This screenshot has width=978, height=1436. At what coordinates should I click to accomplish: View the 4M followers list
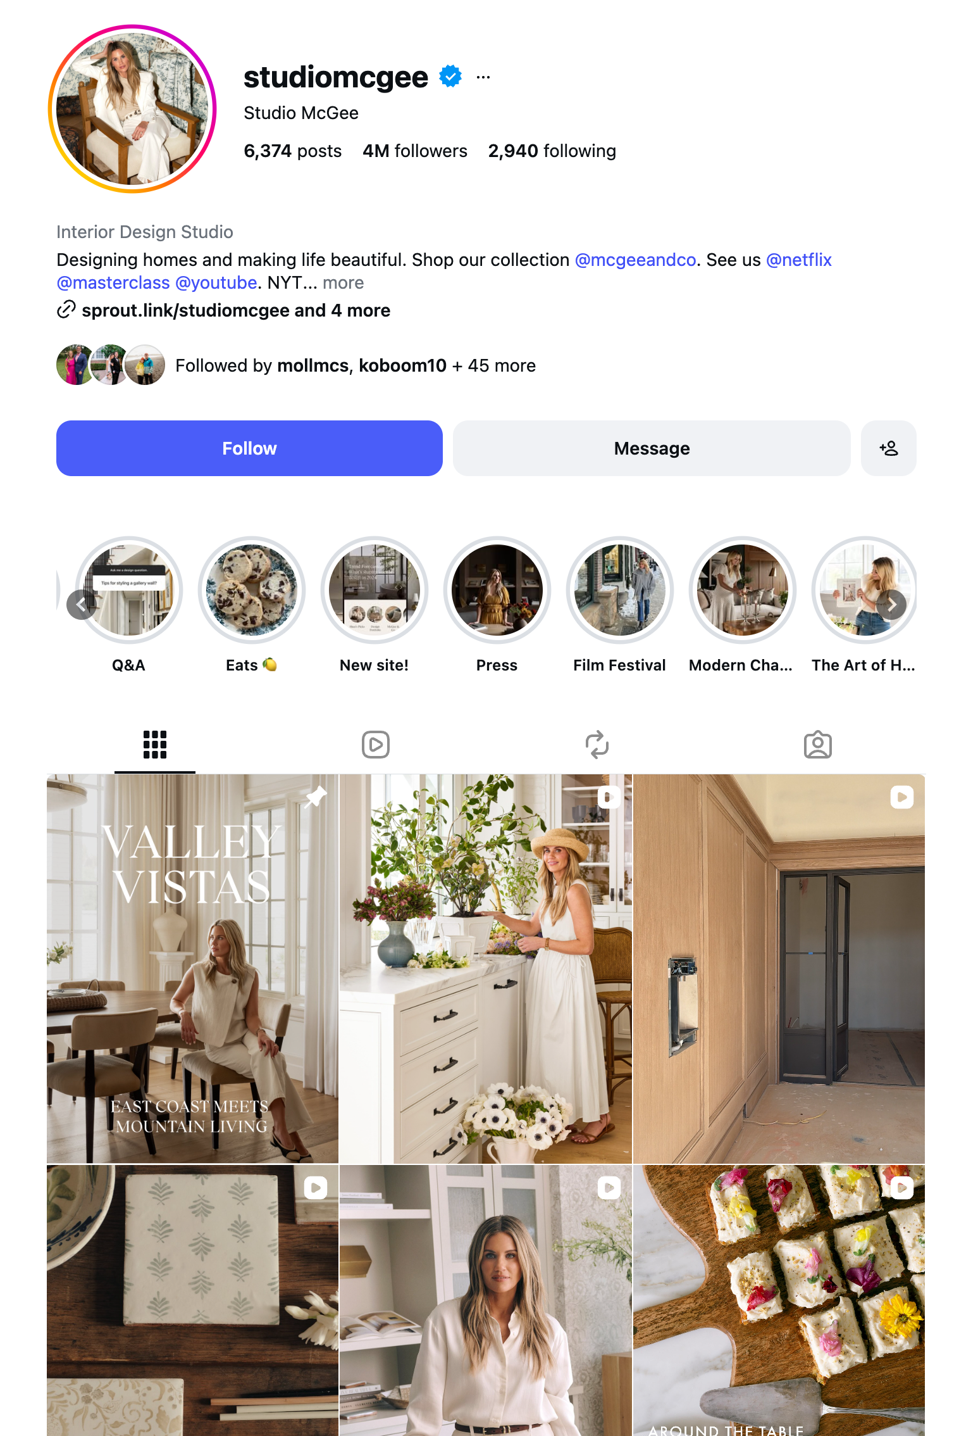[415, 151]
